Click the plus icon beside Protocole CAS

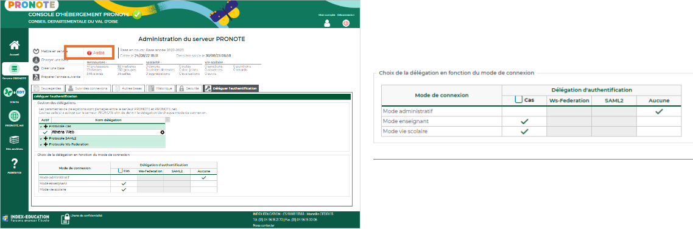(46, 127)
